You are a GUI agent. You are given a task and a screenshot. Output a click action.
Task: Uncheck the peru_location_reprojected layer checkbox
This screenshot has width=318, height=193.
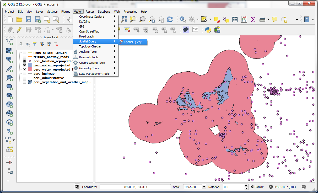click(x=24, y=61)
